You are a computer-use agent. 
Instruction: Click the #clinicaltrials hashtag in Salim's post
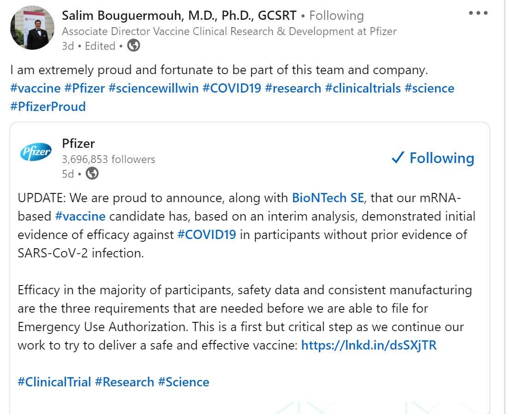tap(363, 88)
